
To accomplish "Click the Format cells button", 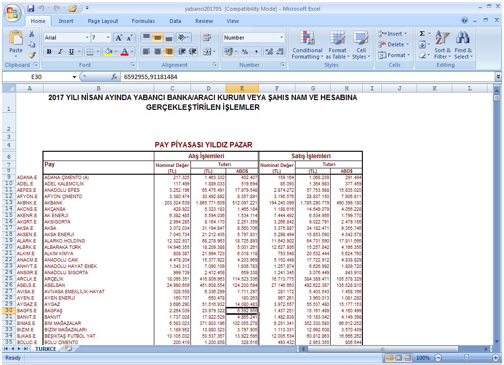I will point(394,55).
